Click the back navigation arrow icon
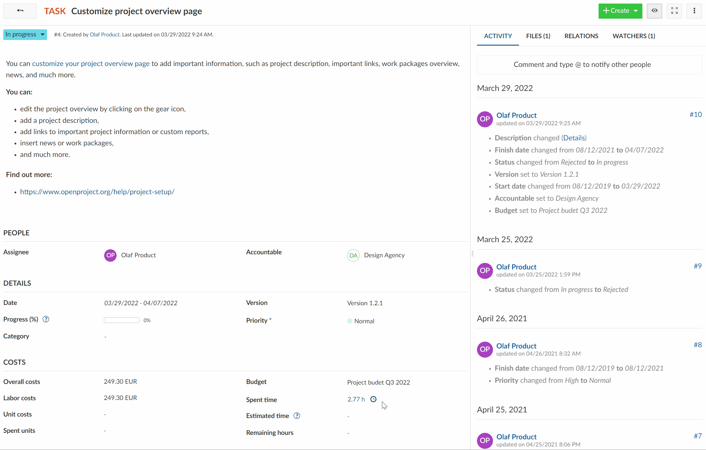Viewport: 706px width, 450px height. click(20, 11)
